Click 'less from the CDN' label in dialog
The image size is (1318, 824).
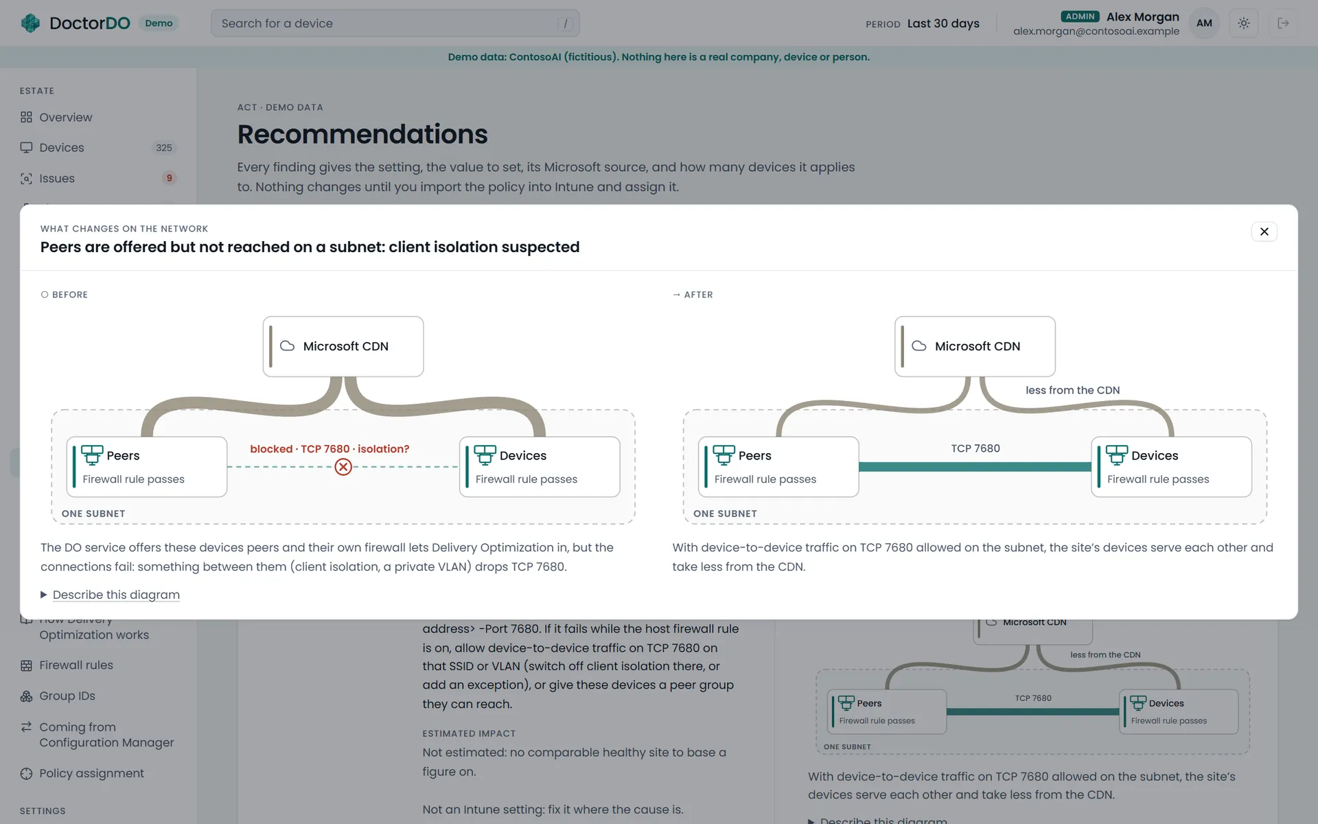[1072, 390]
